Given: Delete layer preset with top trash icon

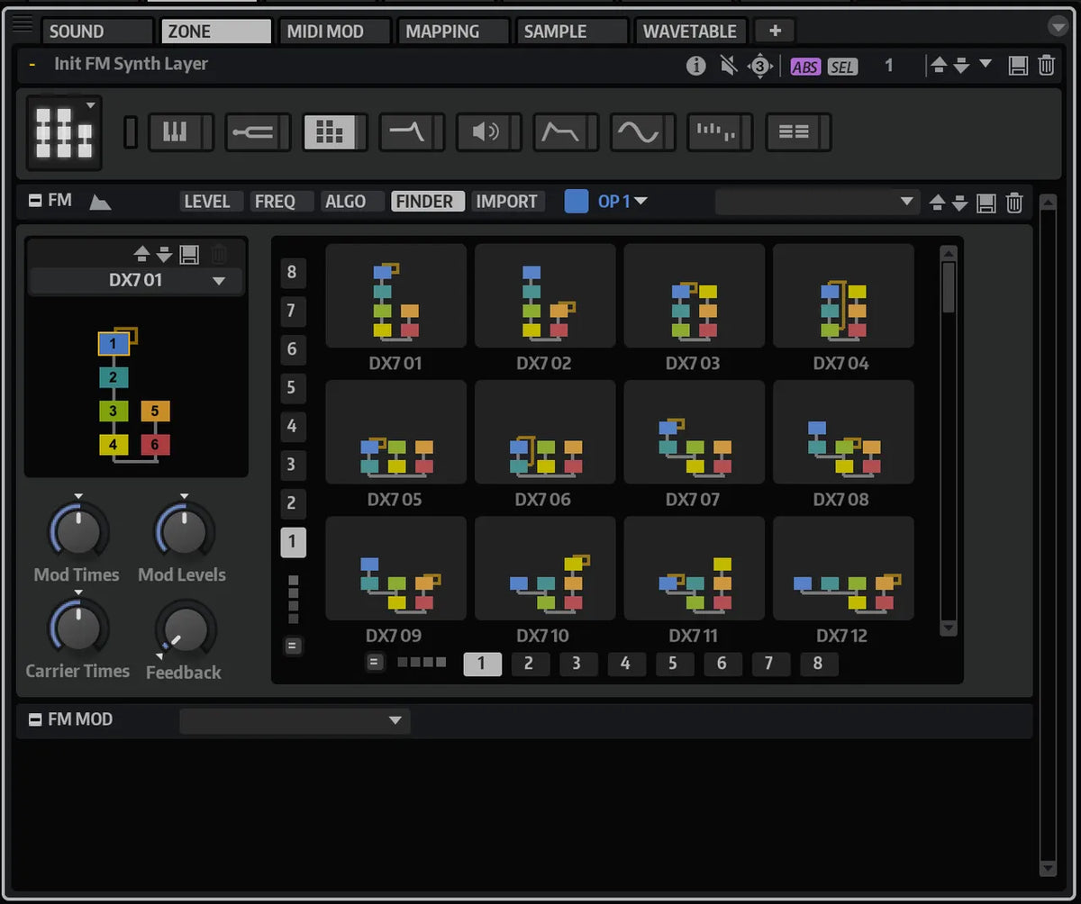Looking at the screenshot, I should [x=1046, y=65].
